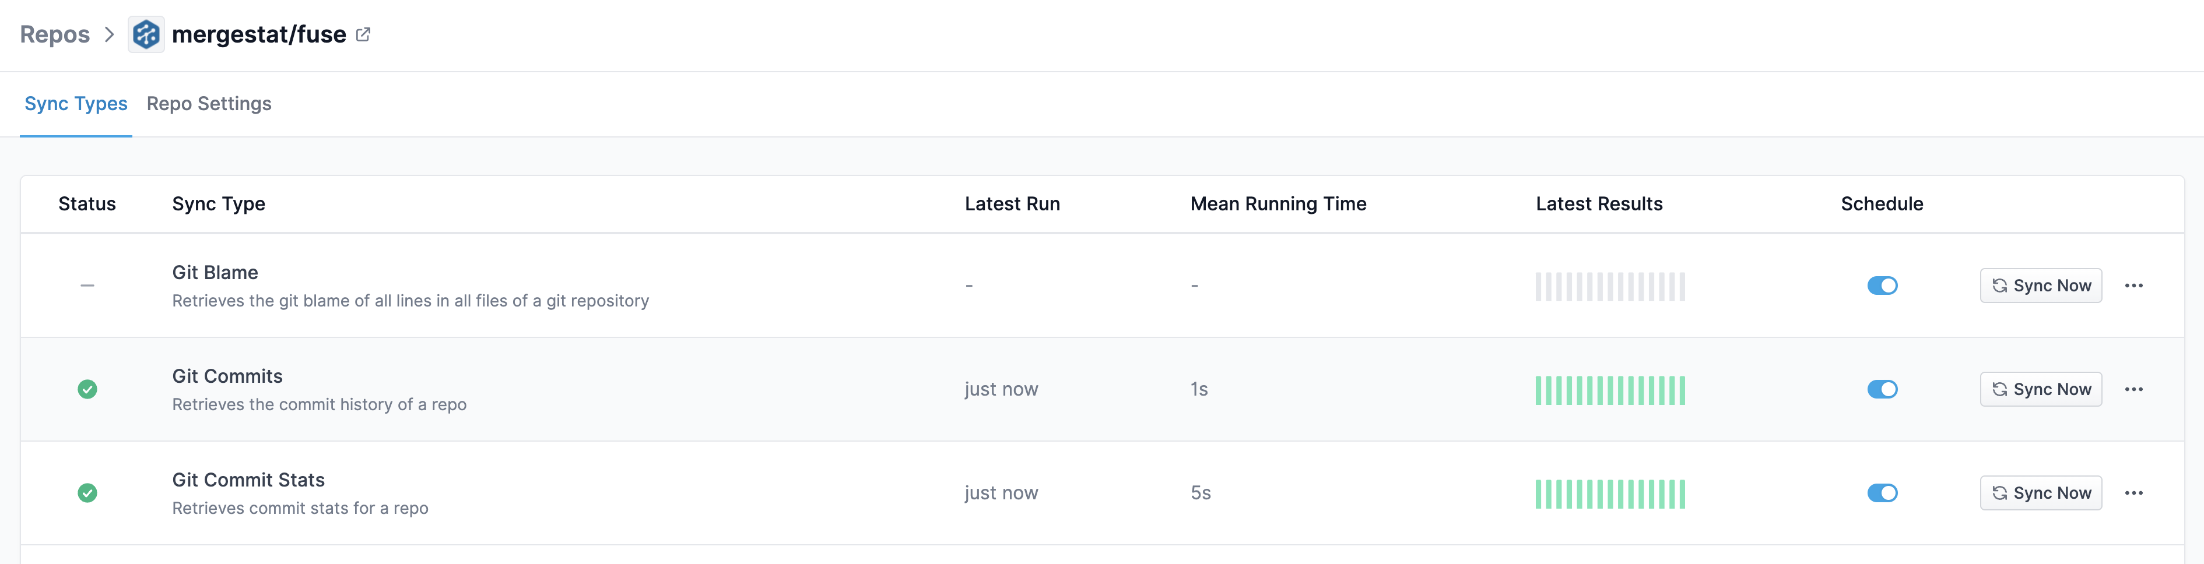Expand more options for Git Commit Stats
The height and width of the screenshot is (564, 2204).
[x=2134, y=493]
